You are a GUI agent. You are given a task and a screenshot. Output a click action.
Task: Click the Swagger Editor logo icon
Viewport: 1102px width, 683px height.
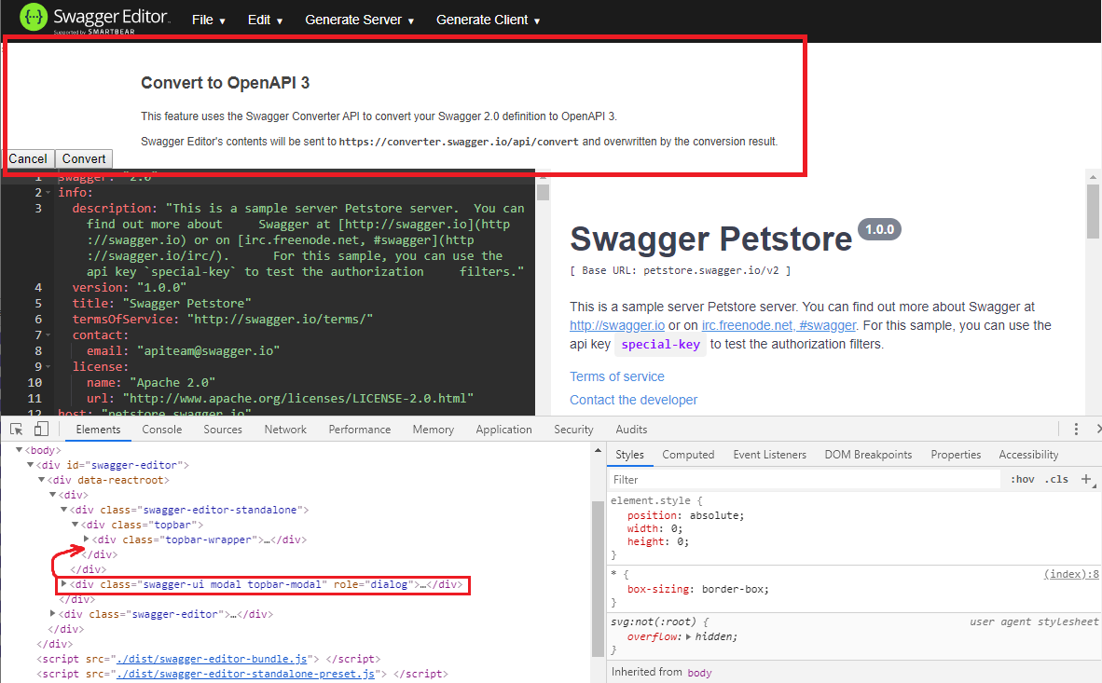pos(33,18)
